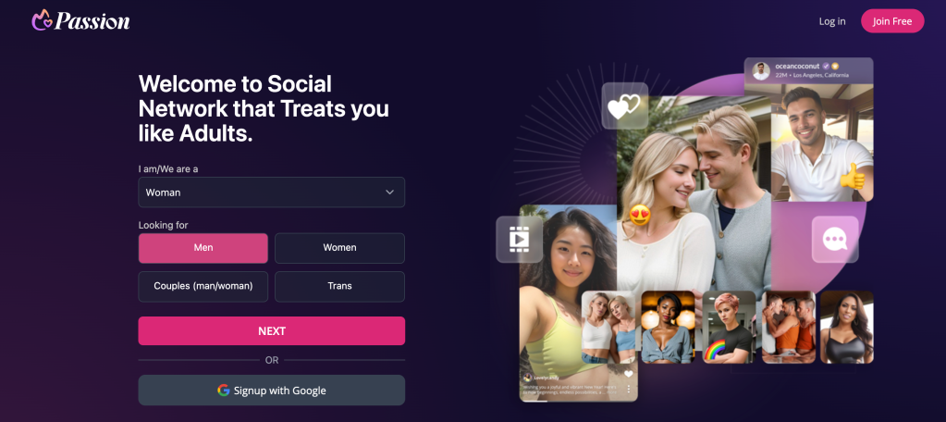Click the thumbs up emoji icon
Viewport: 946px width, 422px height.
853,177
